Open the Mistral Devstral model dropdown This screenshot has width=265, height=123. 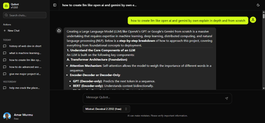coord(106,109)
